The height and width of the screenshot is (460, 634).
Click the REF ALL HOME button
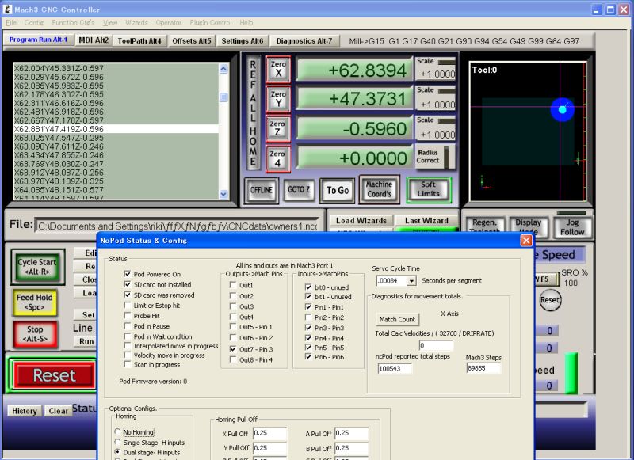(x=253, y=112)
